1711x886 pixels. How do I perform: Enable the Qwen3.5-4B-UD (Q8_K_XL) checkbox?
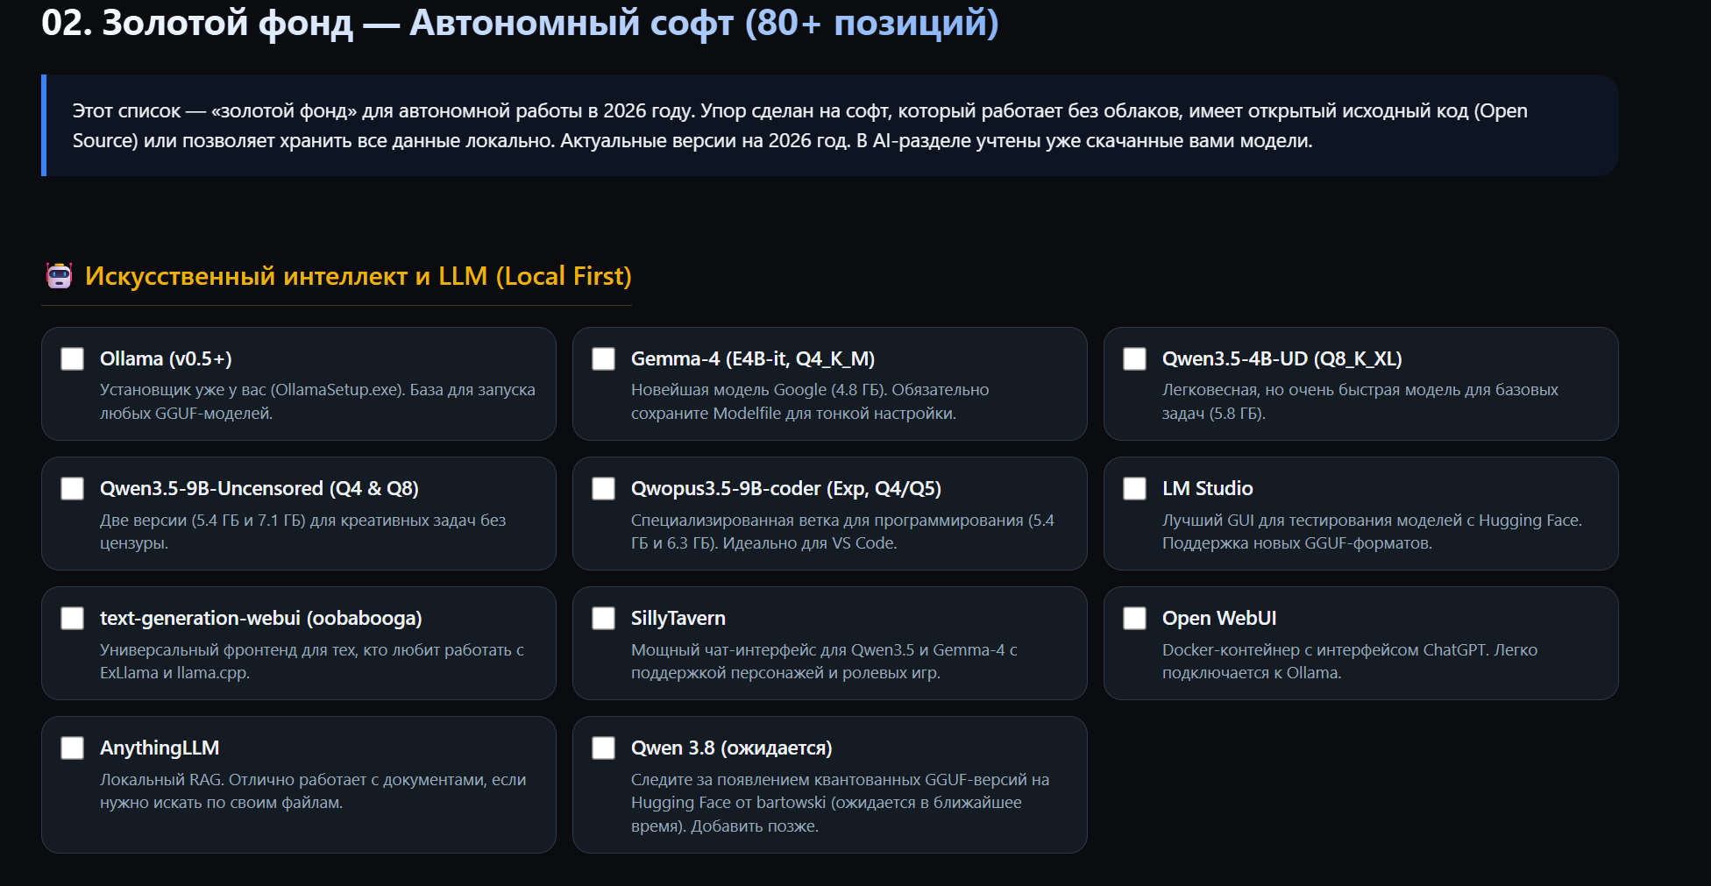[x=1134, y=358]
